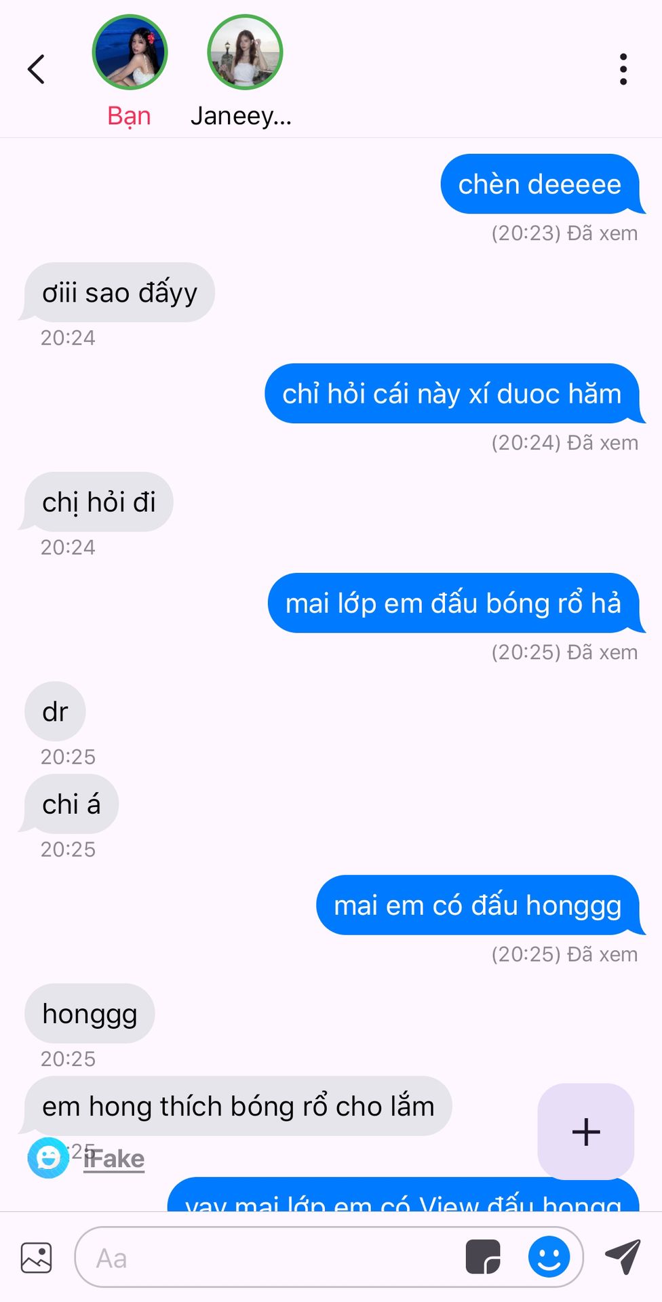Tap the iFake smiley logo icon

pyautogui.click(x=48, y=1158)
